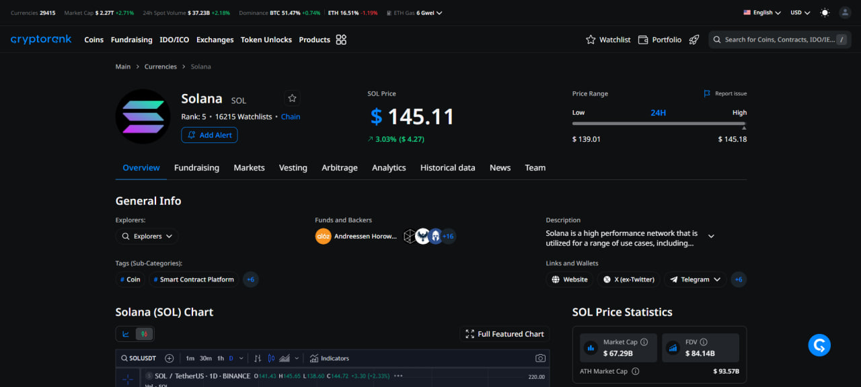Open the Token Unlocks menu
The width and height of the screenshot is (861, 387).
(x=266, y=40)
